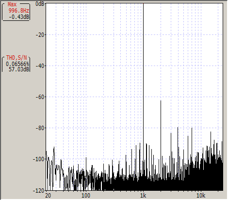This screenshot has width=228, height=200.
Task: Click the -20 axis label
Action: click(x=40, y=34)
